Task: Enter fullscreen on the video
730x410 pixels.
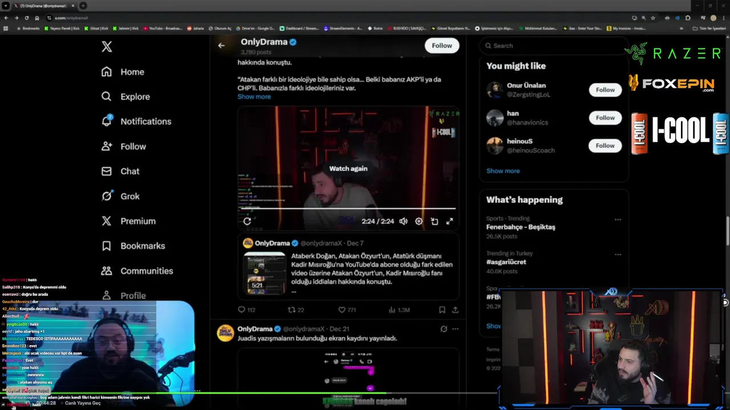Action: (449, 222)
